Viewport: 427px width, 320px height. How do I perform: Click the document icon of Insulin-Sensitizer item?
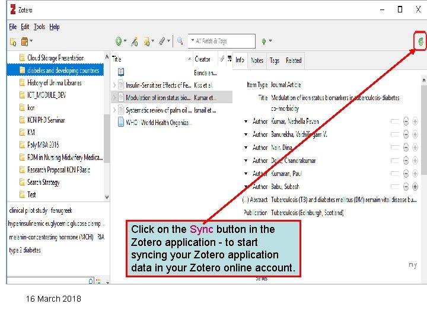click(x=121, y=85)
